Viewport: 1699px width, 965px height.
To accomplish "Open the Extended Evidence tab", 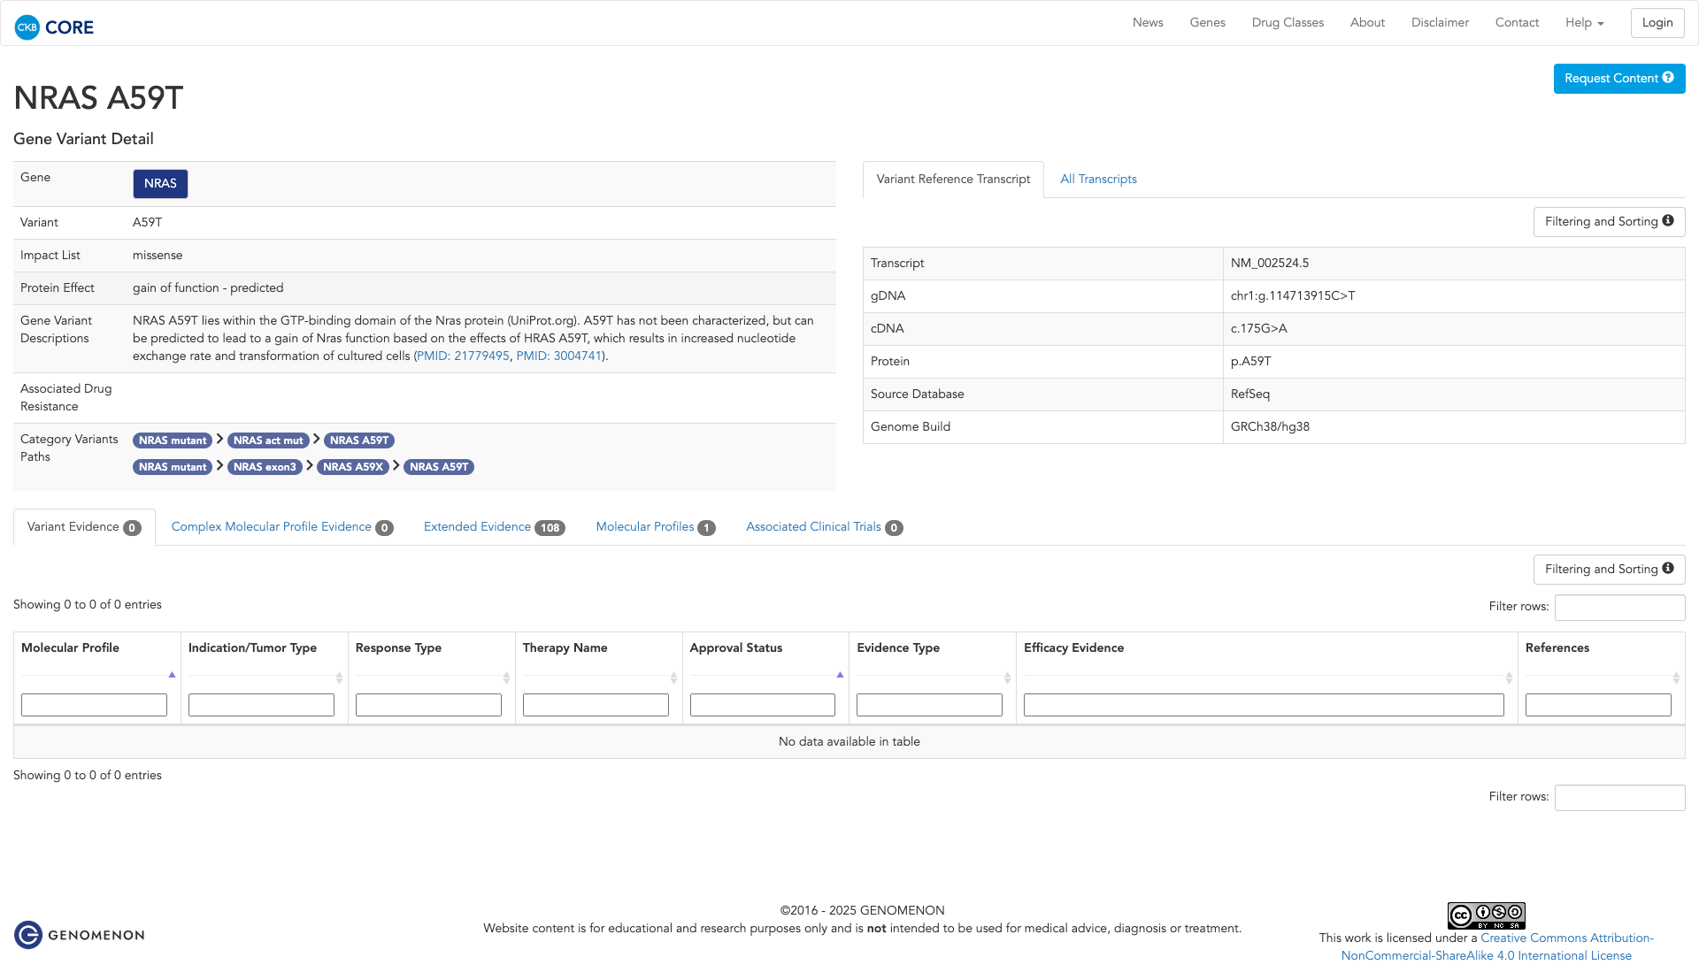I will pyautogui.click(x=494, y=527).
